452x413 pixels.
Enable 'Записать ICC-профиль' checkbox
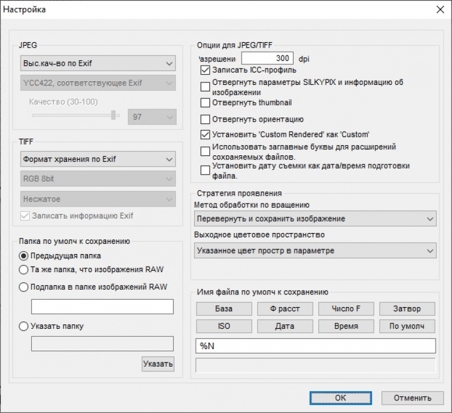coord(206,70)
